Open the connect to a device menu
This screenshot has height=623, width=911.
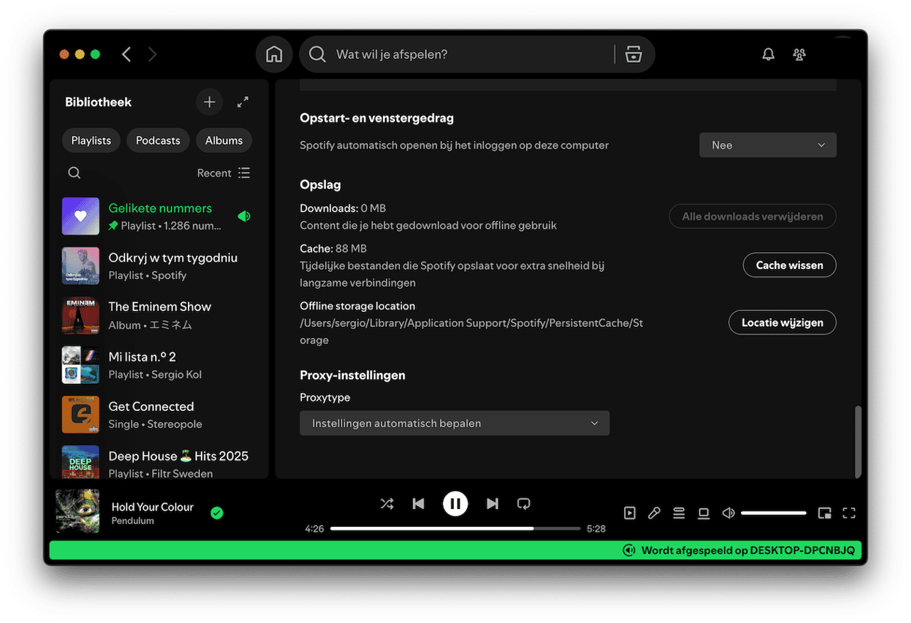coord(703,513)
